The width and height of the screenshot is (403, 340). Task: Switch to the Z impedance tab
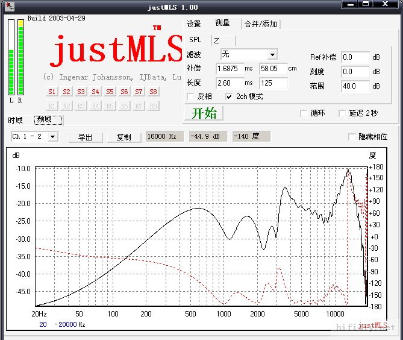click(x=216, y=40)
